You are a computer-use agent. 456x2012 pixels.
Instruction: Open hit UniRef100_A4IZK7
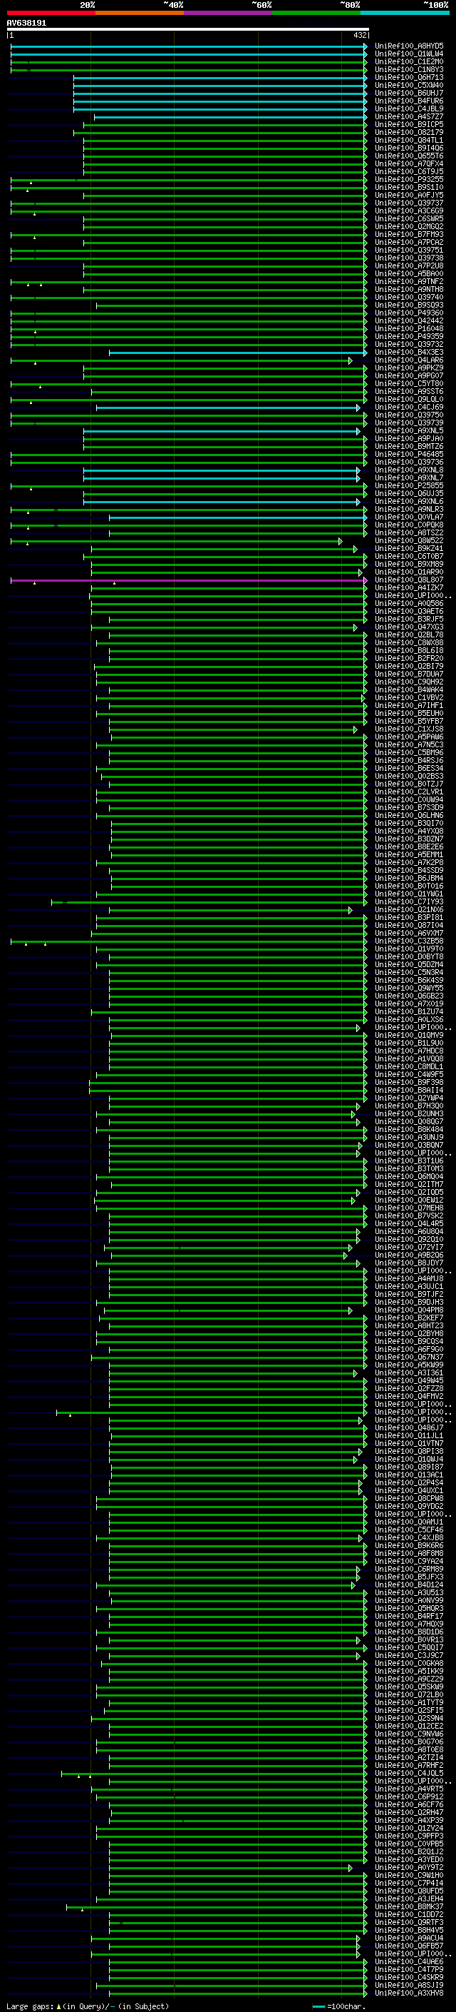(409, 587)
